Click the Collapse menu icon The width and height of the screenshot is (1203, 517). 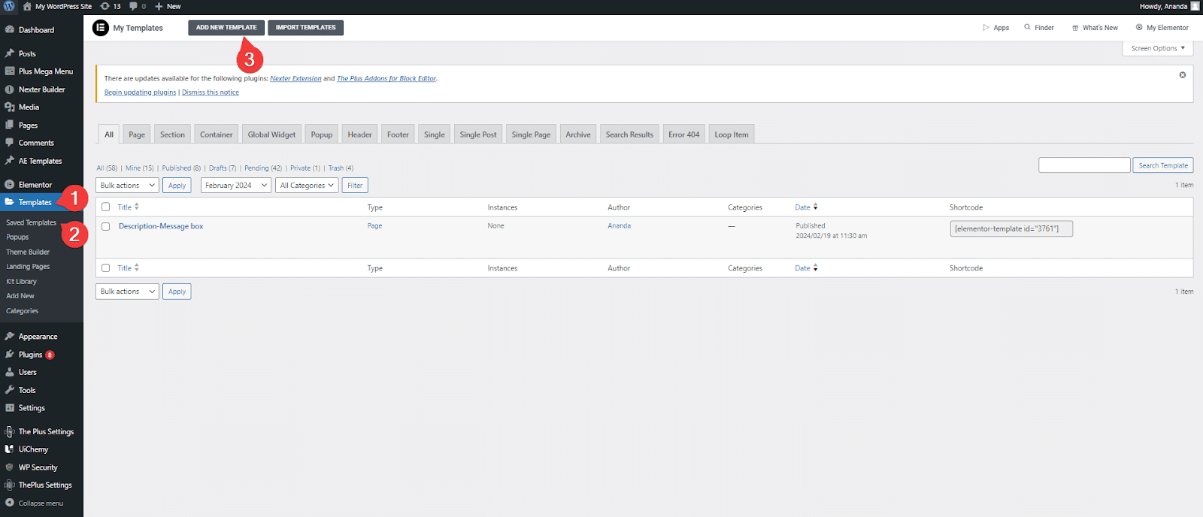pyautogui.click(x=10, y=503)
